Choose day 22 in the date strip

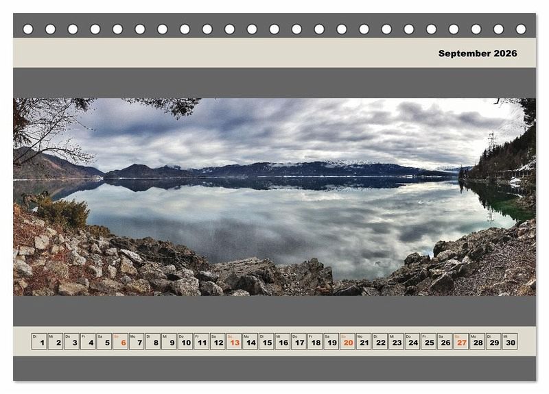[x=379, y=341]
